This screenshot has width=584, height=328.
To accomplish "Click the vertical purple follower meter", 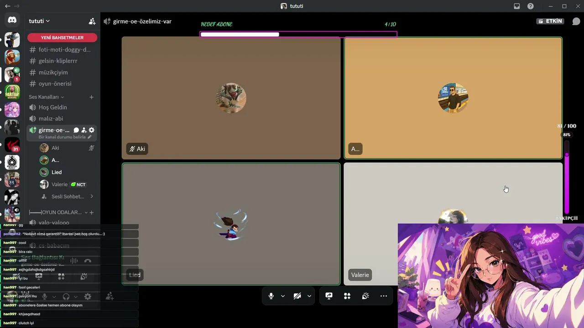I will (x=567, y=178).
